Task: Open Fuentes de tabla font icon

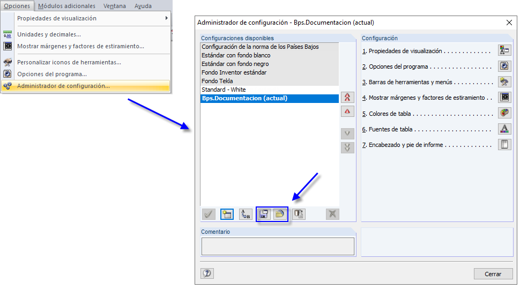Action: tap(504, 129)
